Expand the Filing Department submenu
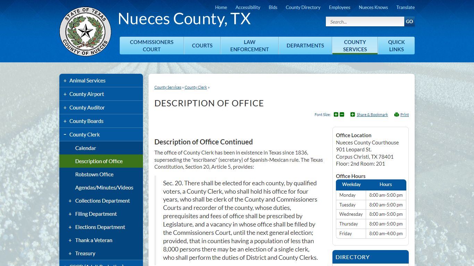The height and width of the screenshot is (266, 474). point(70,214)
